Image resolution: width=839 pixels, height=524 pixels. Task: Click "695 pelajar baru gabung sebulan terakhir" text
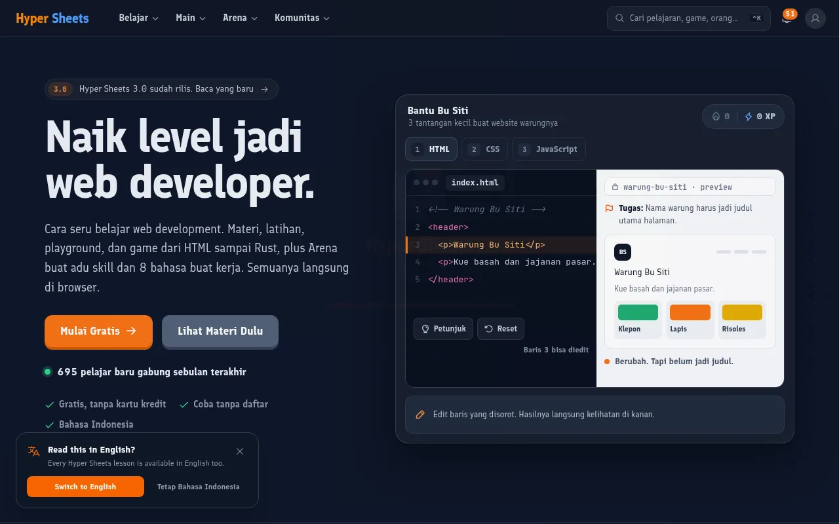152,372
